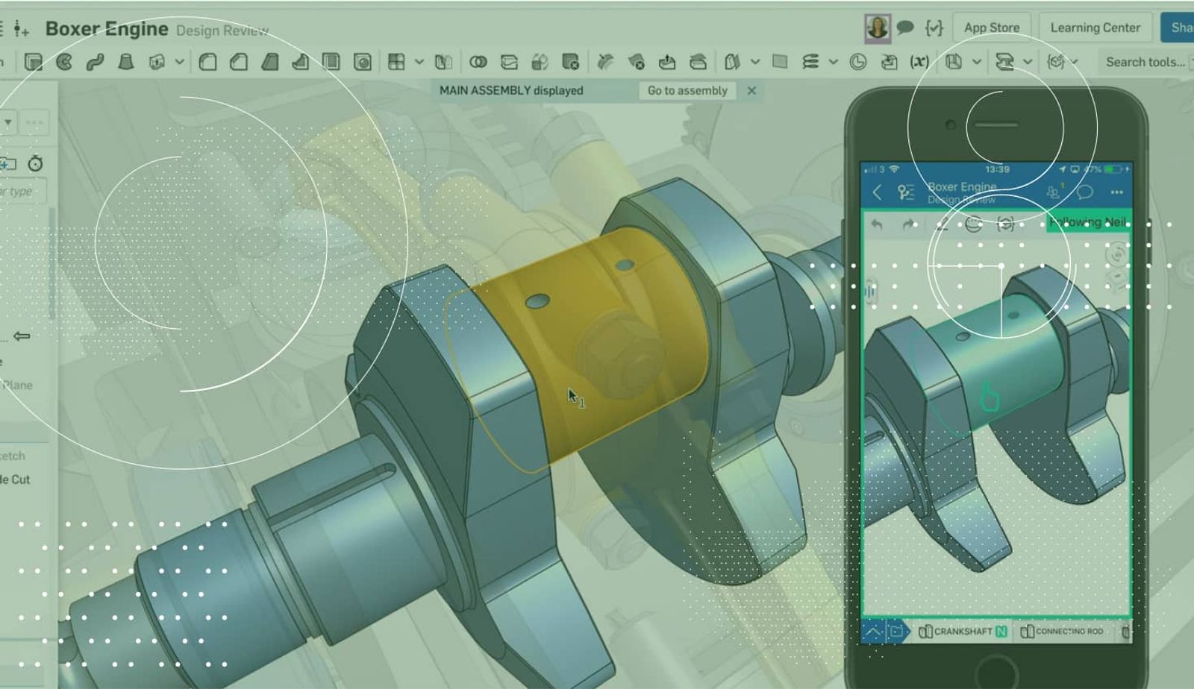The height and width of the screenshot is (689, 1194).
Task: Click the Loft tool icon
Action: point(125,62)
